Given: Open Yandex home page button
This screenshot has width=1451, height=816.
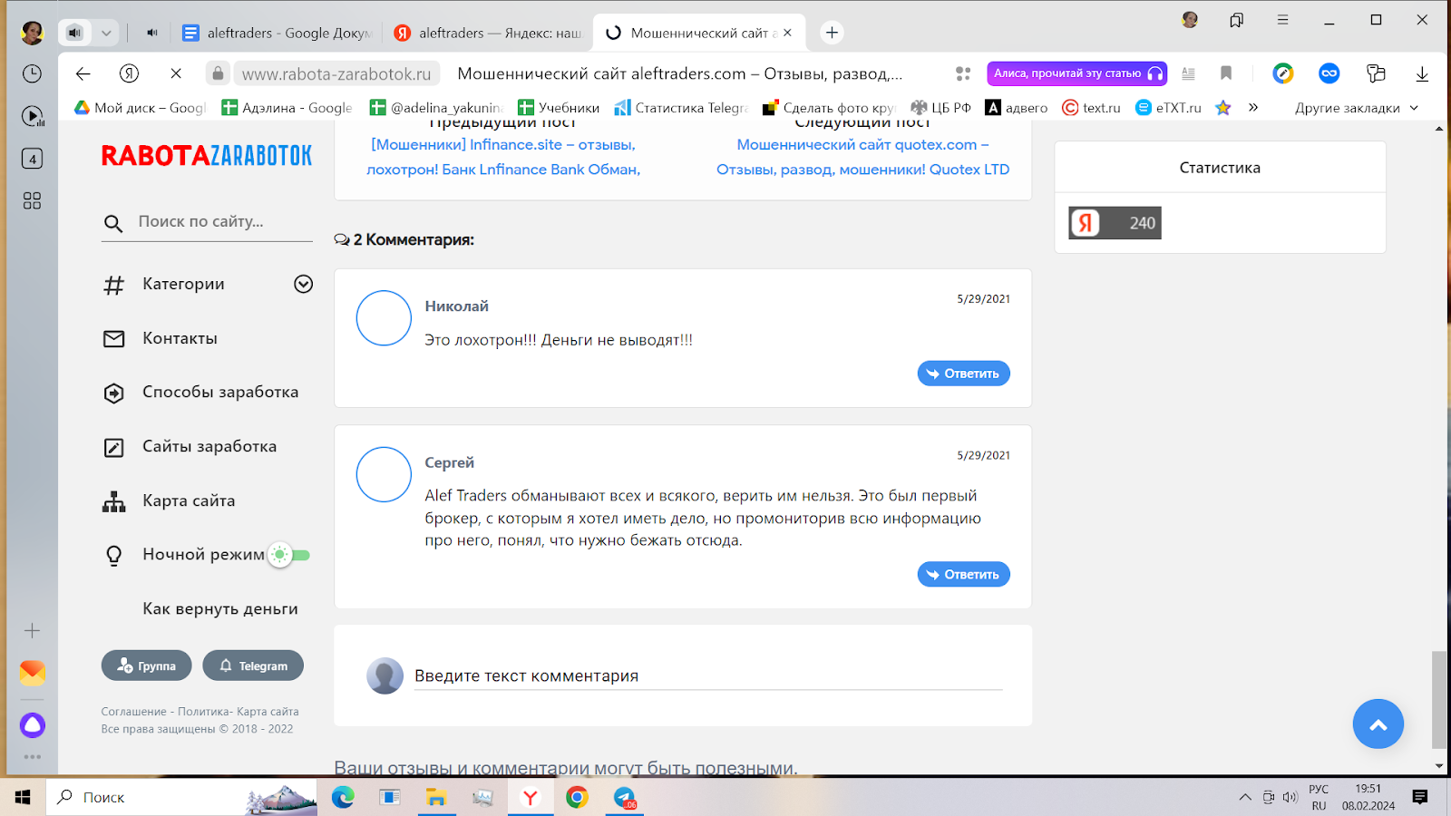Looking at the screenshot, I should click(129, 73).
